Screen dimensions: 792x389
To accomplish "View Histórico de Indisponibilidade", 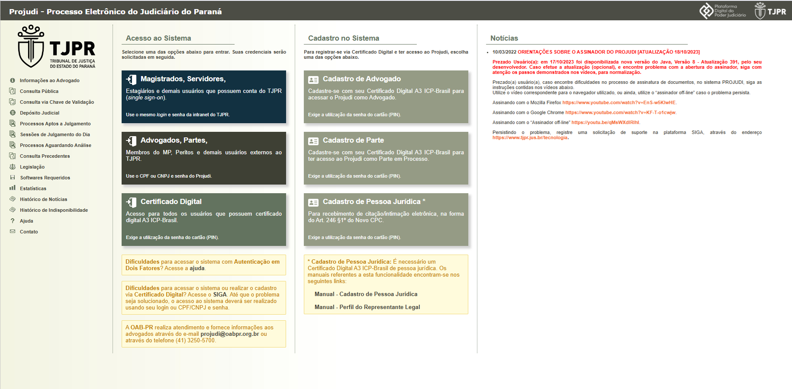I will pyautogui.click(x=54, y=210).
